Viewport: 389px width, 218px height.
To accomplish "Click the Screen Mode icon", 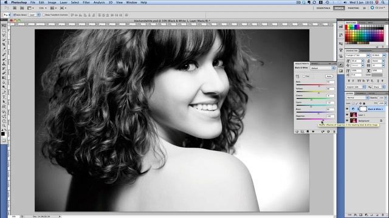I will click(63, 8).
